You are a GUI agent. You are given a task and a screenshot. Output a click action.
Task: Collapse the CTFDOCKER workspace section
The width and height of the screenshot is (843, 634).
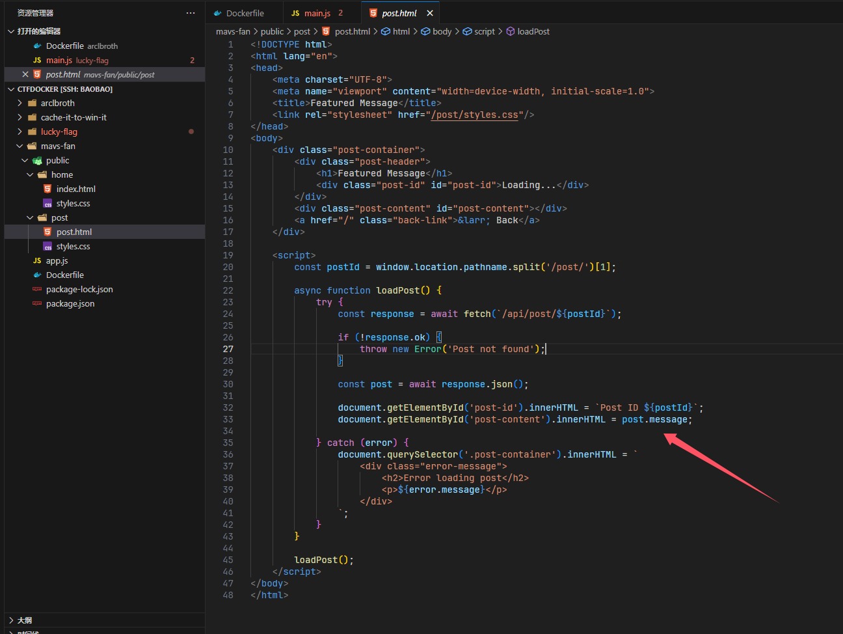[64, 89]
